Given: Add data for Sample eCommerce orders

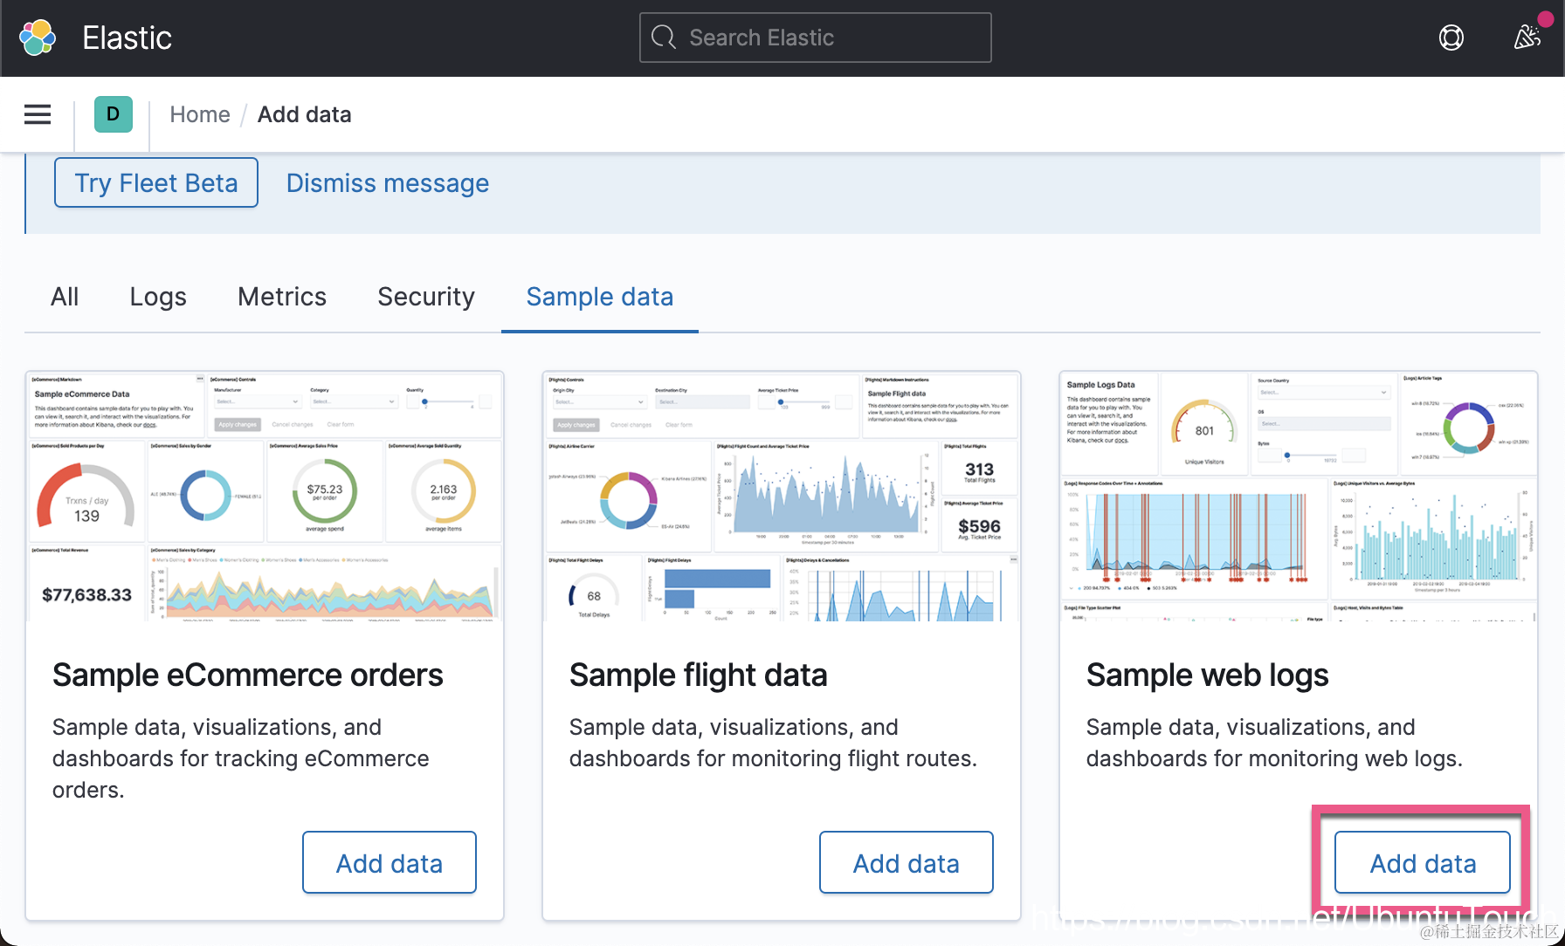Looking at the screenshot, I should coord(390,862).
